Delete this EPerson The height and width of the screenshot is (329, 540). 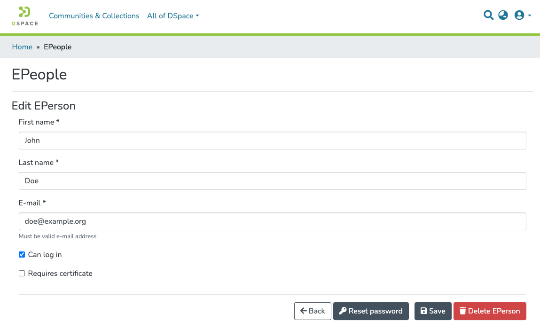click(490, 311)
